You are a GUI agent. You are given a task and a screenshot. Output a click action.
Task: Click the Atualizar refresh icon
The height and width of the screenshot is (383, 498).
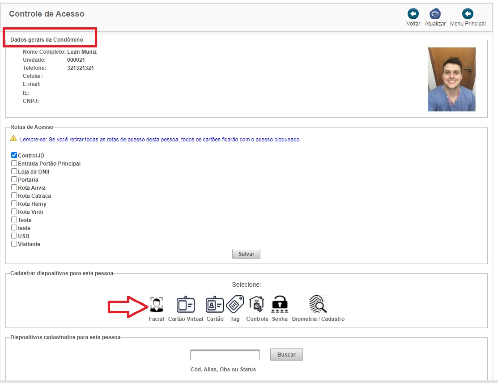click(x=435, y=14)
